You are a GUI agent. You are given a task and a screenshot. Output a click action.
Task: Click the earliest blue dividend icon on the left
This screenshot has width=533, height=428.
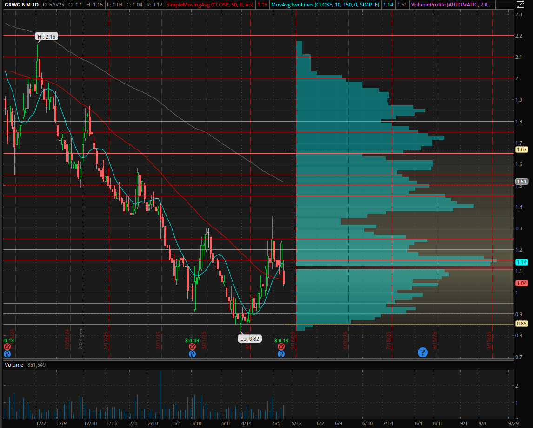click(x=7, y=354)
